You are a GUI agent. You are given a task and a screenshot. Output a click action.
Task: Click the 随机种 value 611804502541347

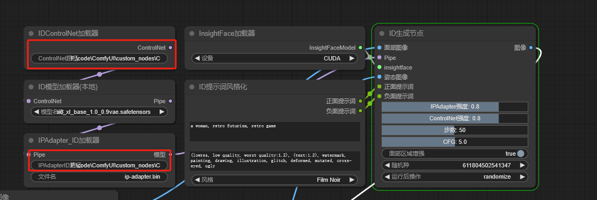(487, 165)
